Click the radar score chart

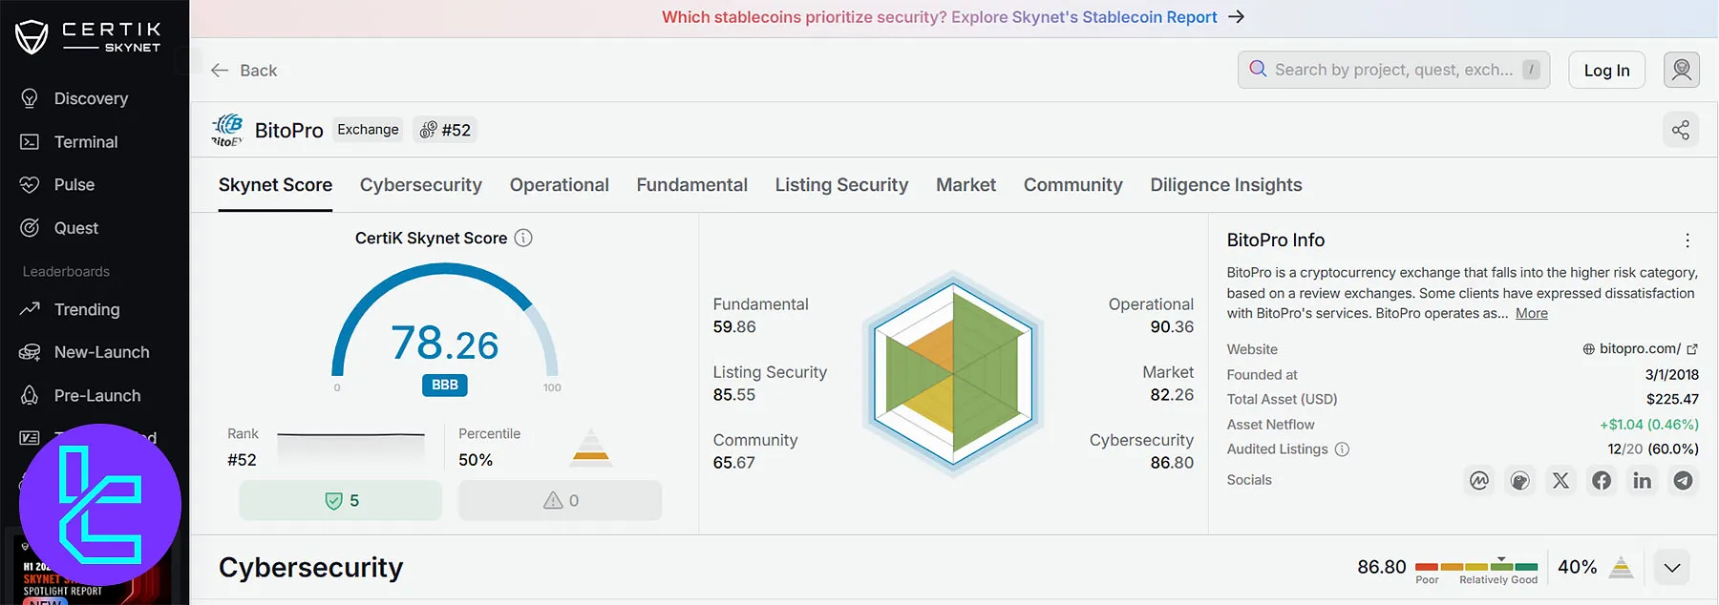[953, 374]
